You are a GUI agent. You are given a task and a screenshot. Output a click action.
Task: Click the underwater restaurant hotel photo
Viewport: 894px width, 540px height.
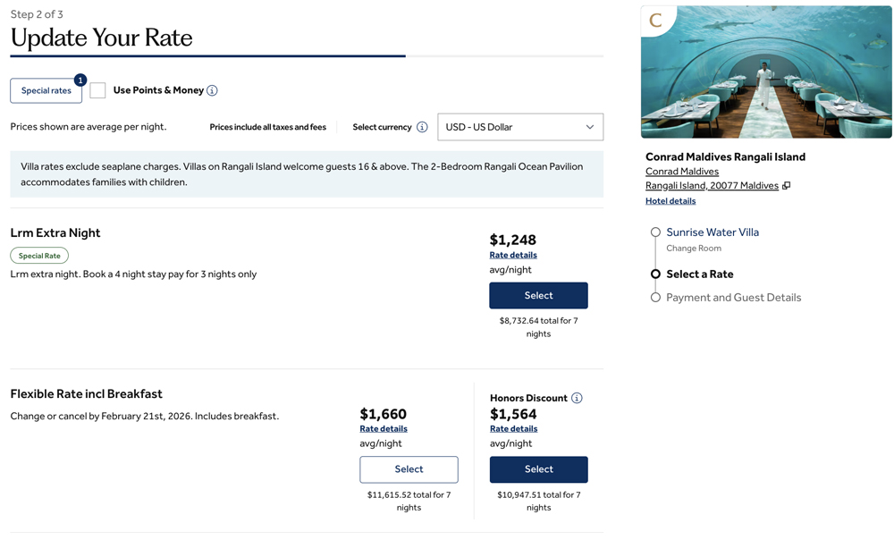(766, 72)
